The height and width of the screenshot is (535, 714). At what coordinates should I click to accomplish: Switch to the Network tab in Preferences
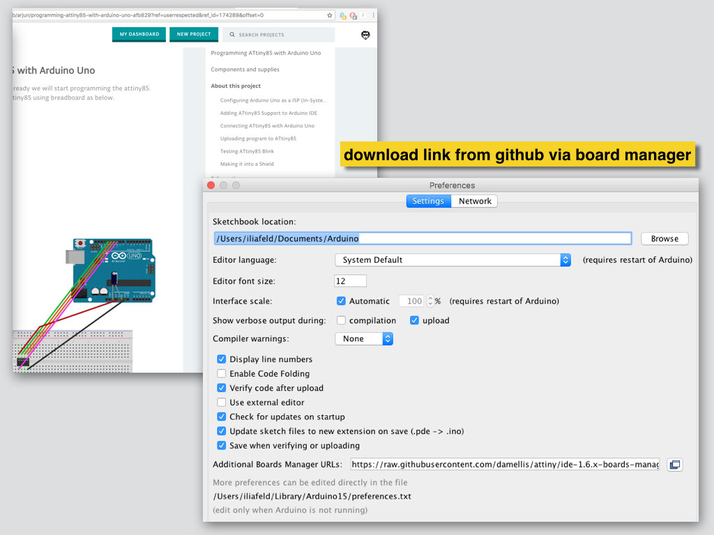point(474,201)
